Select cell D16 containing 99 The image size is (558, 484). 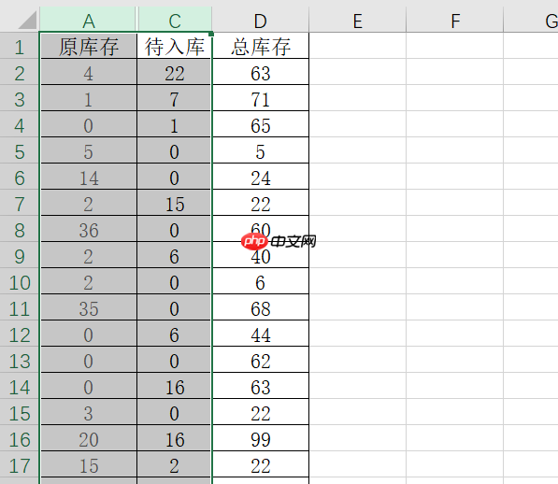pyautogui.click(x=261, y=438)
